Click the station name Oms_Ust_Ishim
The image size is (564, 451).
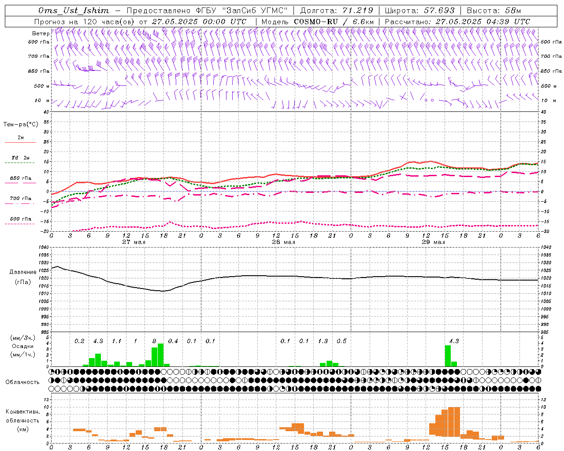73,11
